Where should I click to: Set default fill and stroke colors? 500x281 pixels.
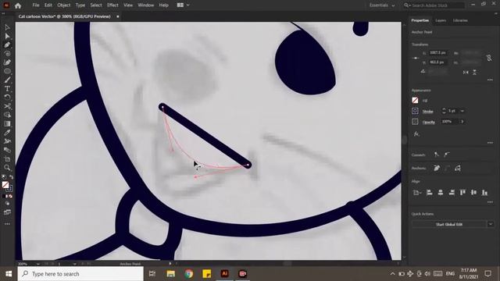pos(3,177)
